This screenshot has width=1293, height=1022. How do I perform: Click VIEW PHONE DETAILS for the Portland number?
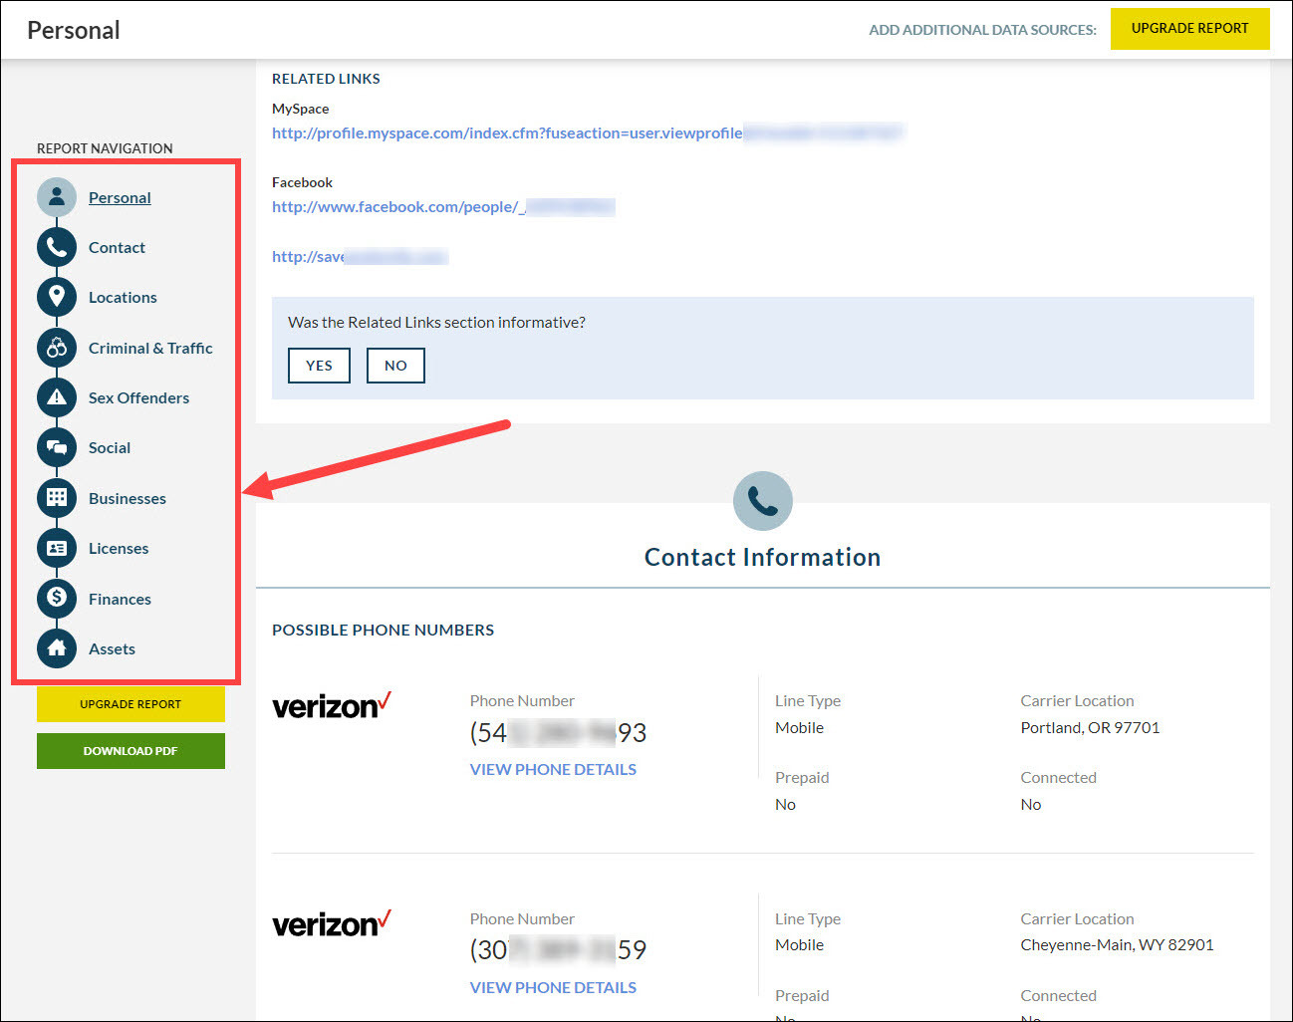(553, 769)
